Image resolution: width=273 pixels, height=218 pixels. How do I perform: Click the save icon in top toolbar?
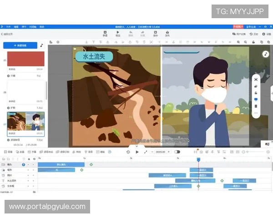[x=155, y=33]
